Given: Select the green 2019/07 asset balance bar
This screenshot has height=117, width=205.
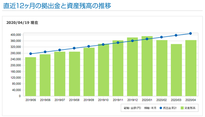Looking at the screenshot, I should click(60, 74).
